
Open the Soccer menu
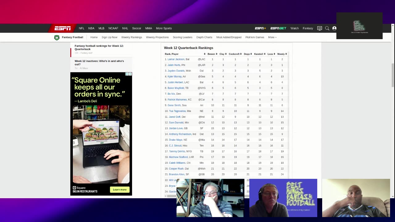pyautogui.click(x=137, y=28)
